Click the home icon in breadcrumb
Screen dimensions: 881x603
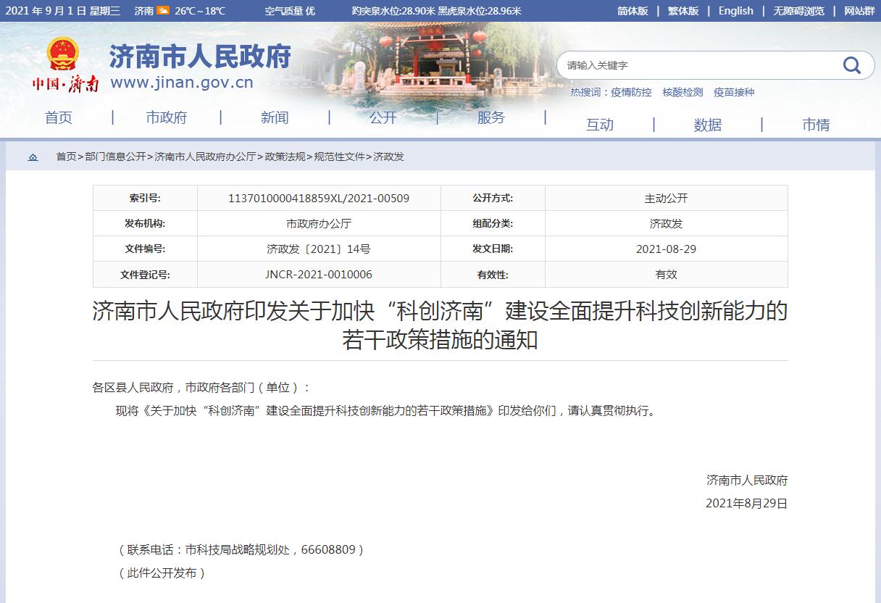[x=33, y=157]
